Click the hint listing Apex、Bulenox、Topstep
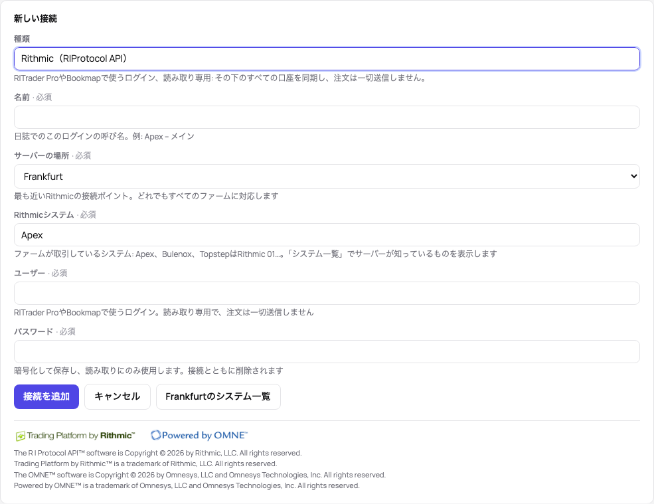 [x=255, y=254]
